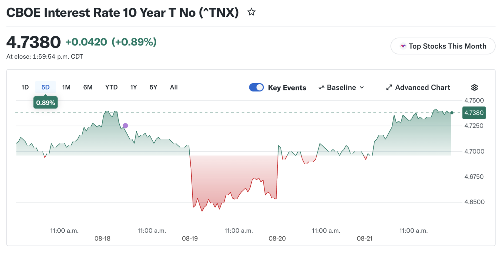This screenshot has width=504, height=254.
Task: Toggle the Key Events switch off
Action: [256, 88]
